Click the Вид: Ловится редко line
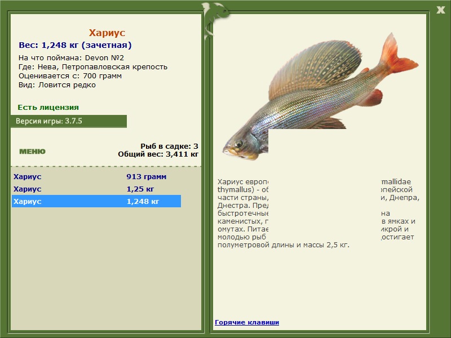This screenshot has width=451, height=338. (x=57, y=85)
